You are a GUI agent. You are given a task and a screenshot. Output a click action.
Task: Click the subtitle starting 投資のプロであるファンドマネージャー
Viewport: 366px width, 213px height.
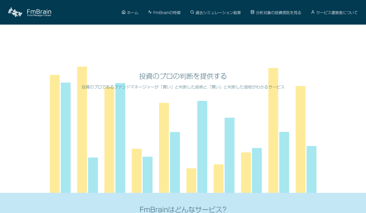point(183,87)
